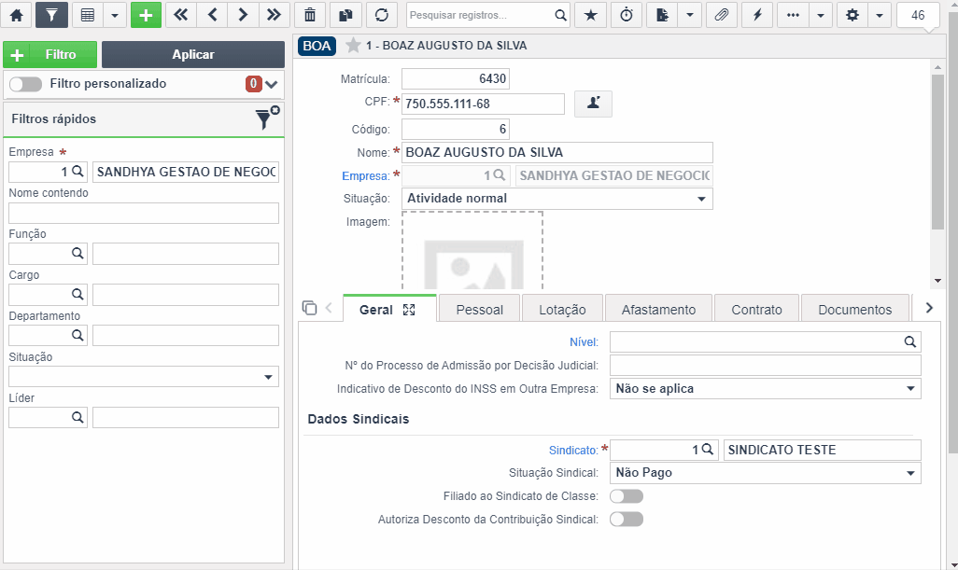The width and height of the screenshot is (958, 570).
Task: Delete record with trash icon
Action: [x=310, y=15]
